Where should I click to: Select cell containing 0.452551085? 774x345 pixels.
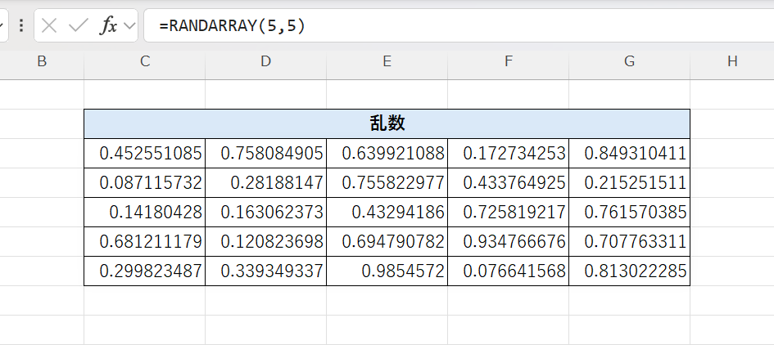pyautogui.click(x=145, y=153)
